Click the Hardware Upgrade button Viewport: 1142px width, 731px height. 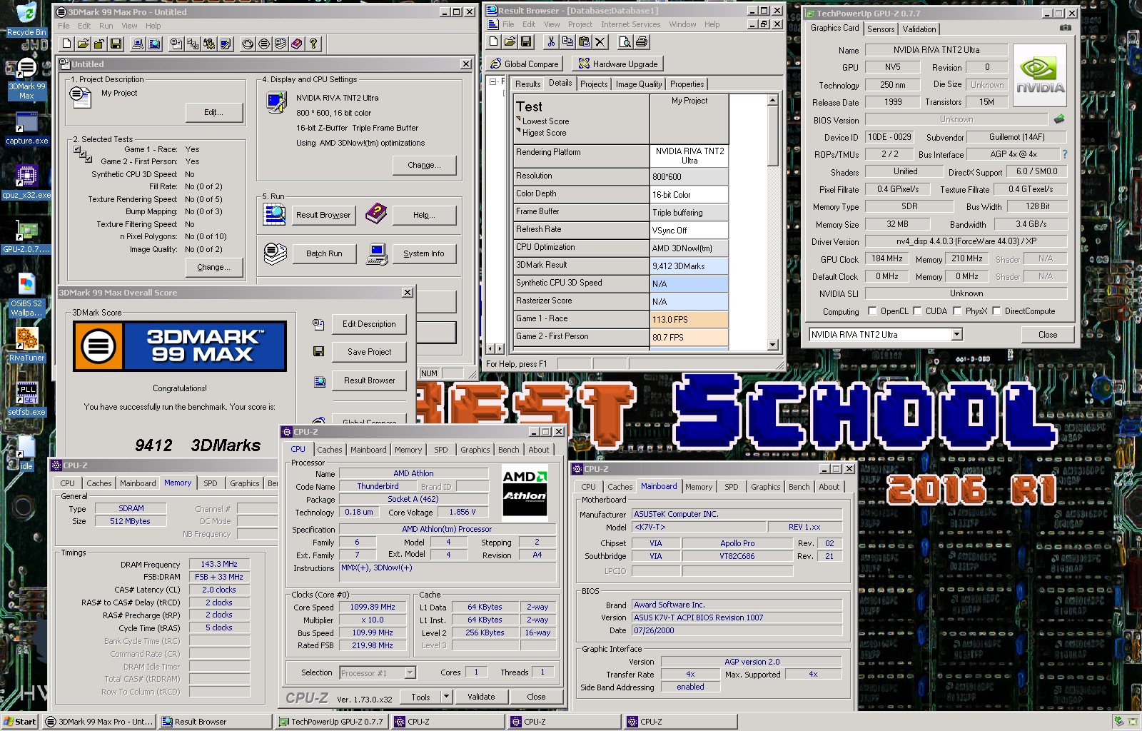(618, 64)
